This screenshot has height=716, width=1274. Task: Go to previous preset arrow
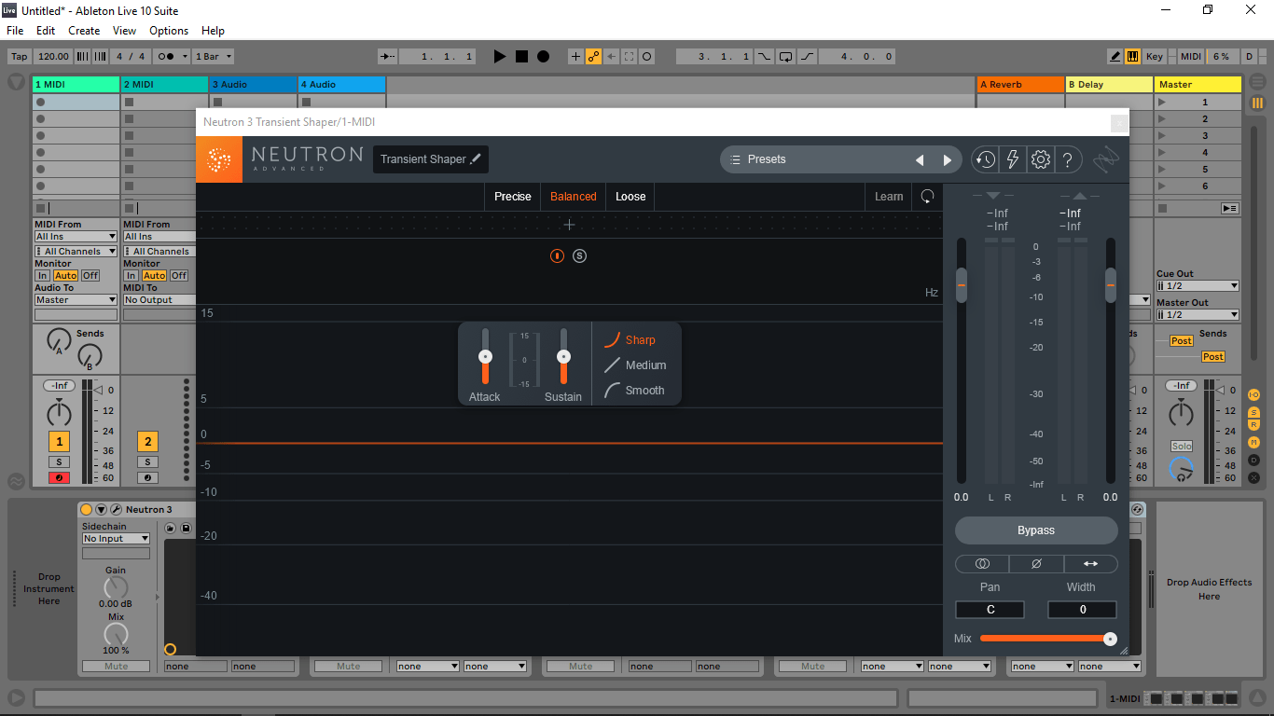(x=920, y=160)
